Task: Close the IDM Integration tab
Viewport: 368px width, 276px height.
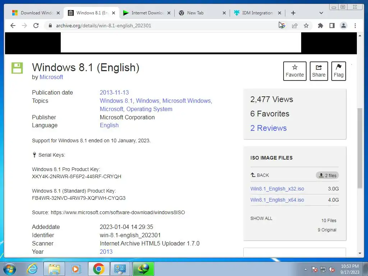Action: point(280,13)
